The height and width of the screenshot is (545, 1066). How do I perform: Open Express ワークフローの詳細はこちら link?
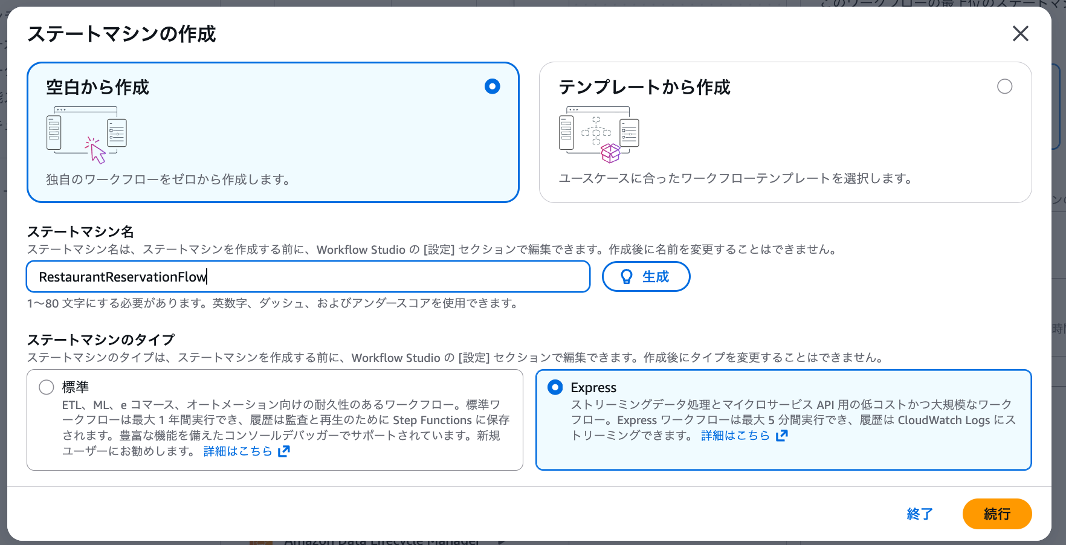pos(734,435)
